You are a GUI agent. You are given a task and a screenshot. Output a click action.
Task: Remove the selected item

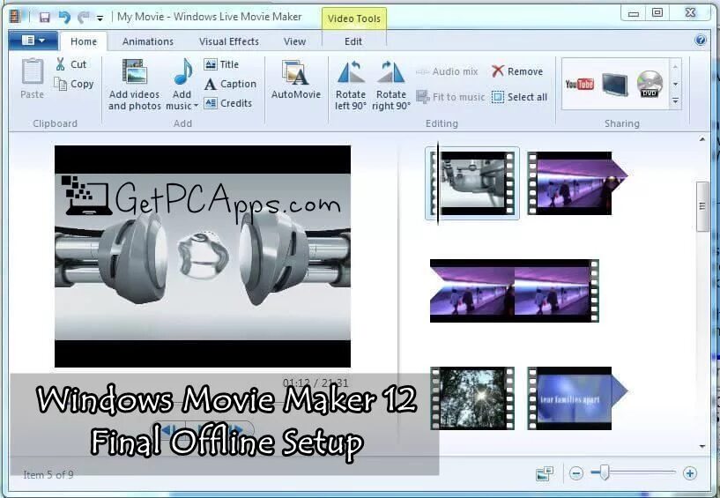[517, 71]
